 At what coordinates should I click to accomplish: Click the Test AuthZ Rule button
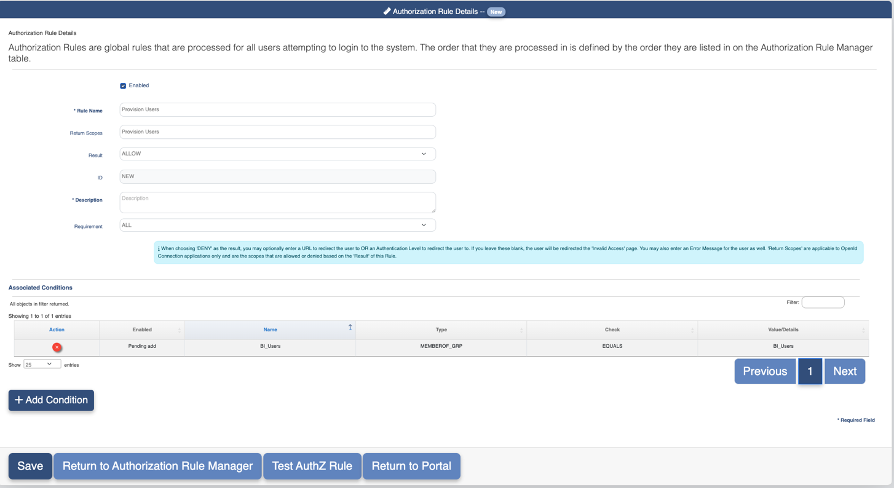click(x=312, y=466)
